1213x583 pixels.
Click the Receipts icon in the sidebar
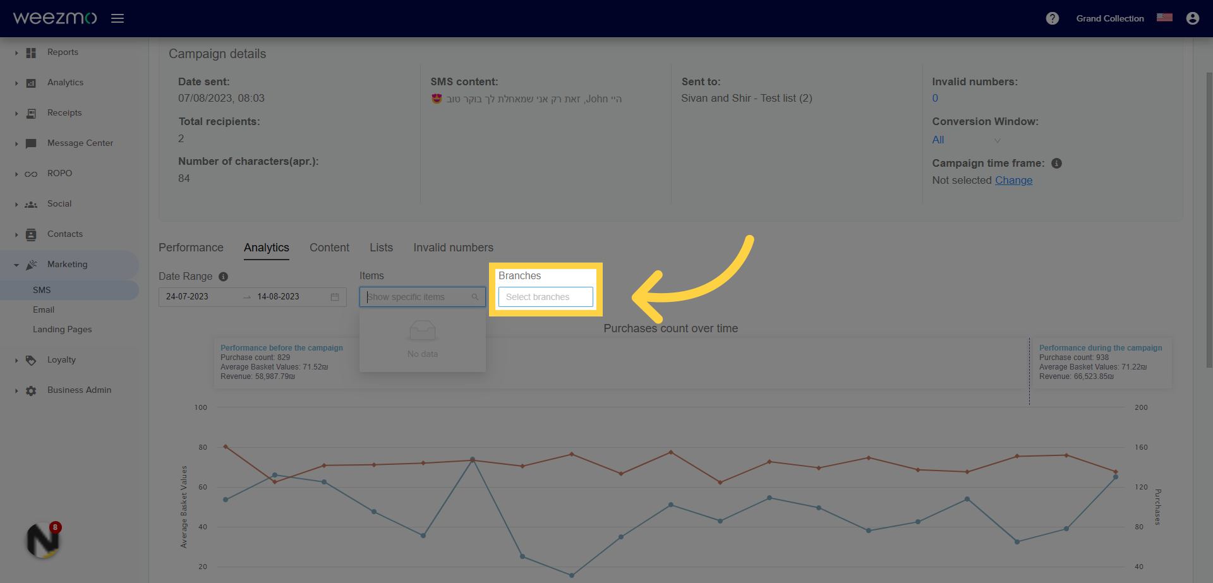[31, 114]
